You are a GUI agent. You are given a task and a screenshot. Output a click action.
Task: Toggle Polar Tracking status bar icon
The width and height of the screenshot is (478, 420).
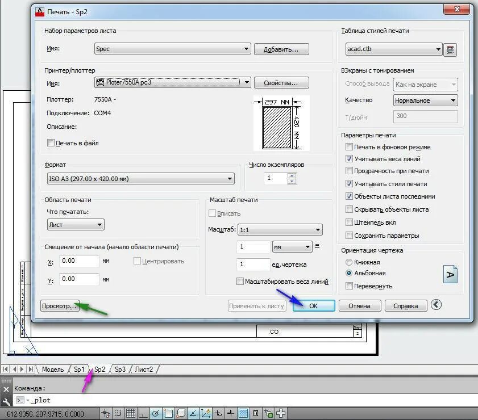[156, 413]
